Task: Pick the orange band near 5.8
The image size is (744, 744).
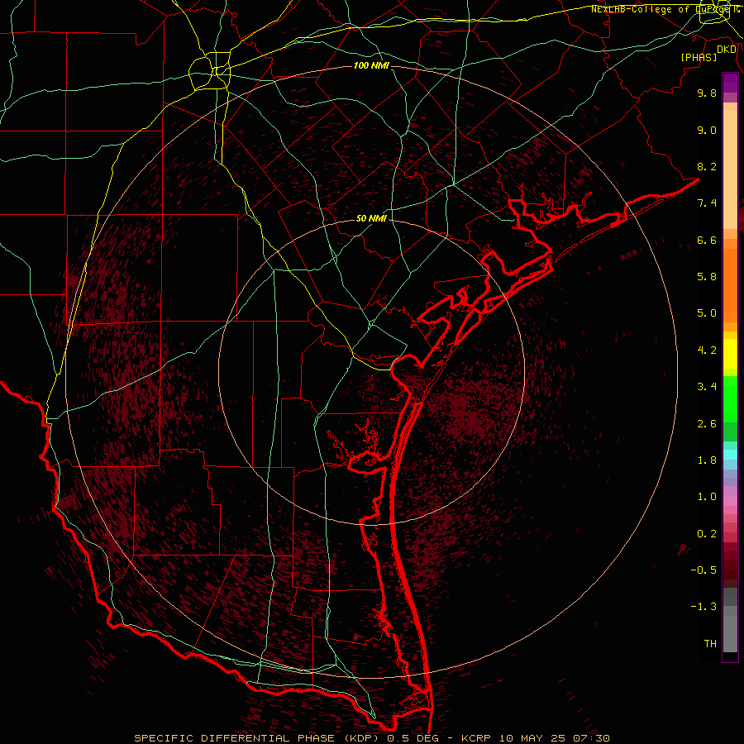Action: click(730, 285)
